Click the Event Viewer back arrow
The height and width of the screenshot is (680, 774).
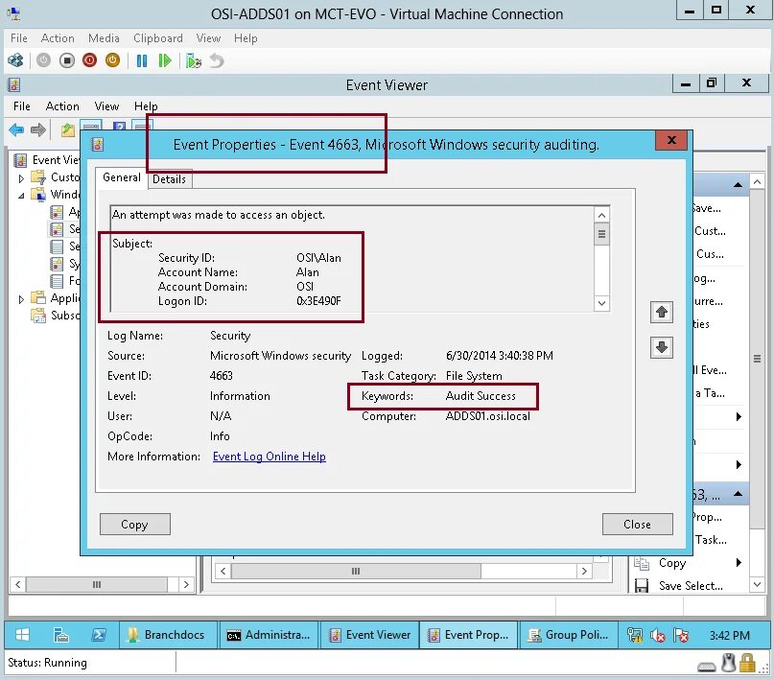click(16, 129)
